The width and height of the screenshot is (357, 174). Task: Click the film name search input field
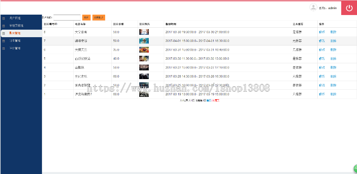pyautogui.click(x=67, y=17)
